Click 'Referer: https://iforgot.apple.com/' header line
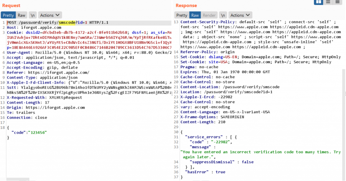The width and height of the screenshot is (346, 181). (48, 73)
